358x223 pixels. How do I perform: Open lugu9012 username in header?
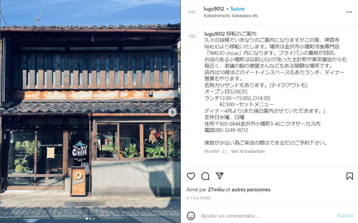tap(214, 9)
